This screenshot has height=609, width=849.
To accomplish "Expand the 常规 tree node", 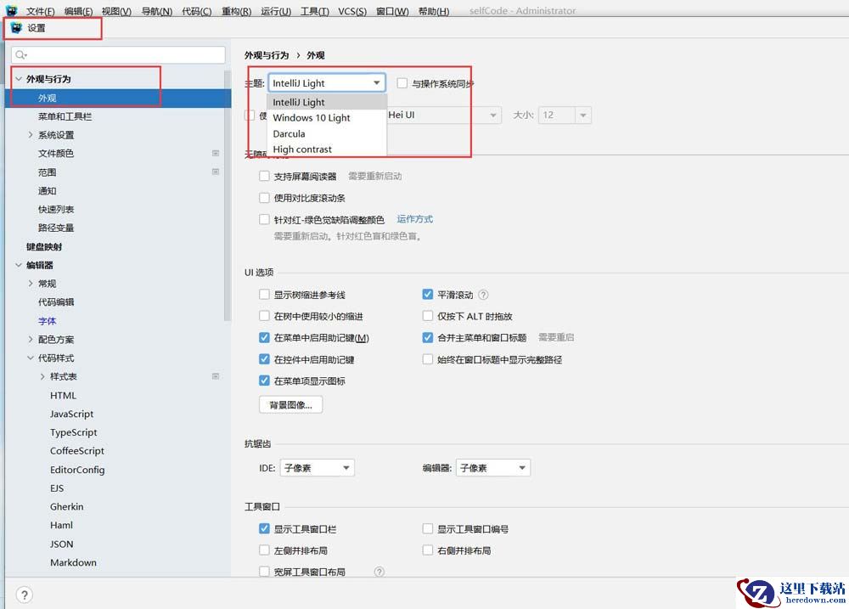I will [x=31, y=284].
